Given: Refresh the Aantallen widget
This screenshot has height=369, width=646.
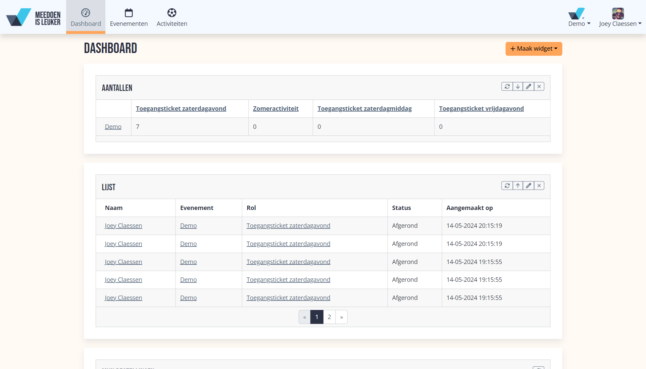Looking at the screenshot, I should pos(507,87).
